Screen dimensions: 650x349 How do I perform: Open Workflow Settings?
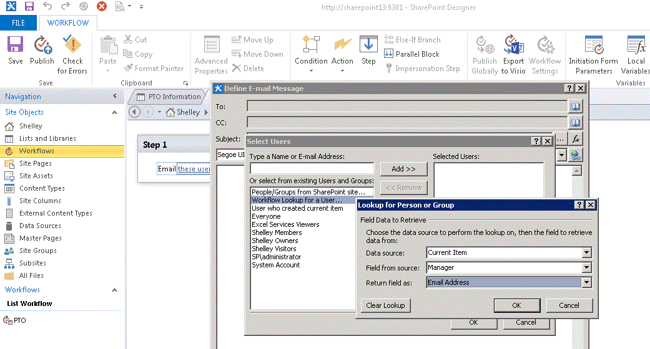[544, 55]
